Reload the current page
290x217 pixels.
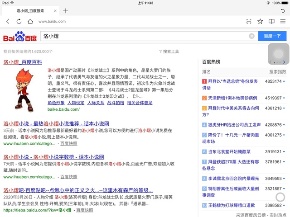pyautogui.click(x=19, y=21)
